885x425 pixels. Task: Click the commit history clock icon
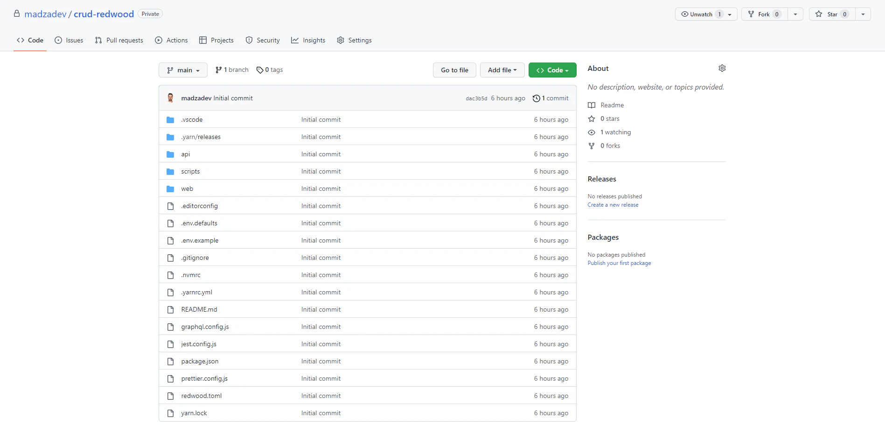(536, 98)
